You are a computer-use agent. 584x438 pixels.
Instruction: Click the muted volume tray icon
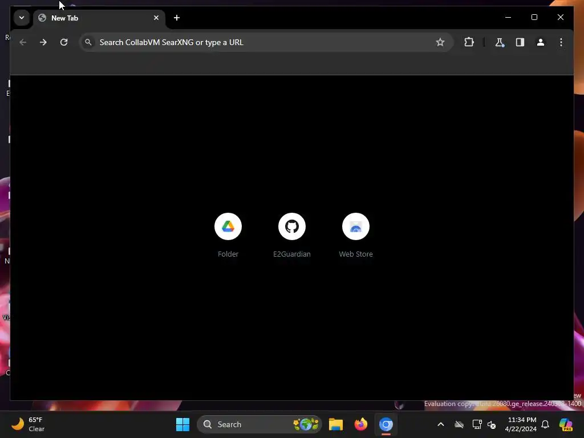[x=492, y=424]
